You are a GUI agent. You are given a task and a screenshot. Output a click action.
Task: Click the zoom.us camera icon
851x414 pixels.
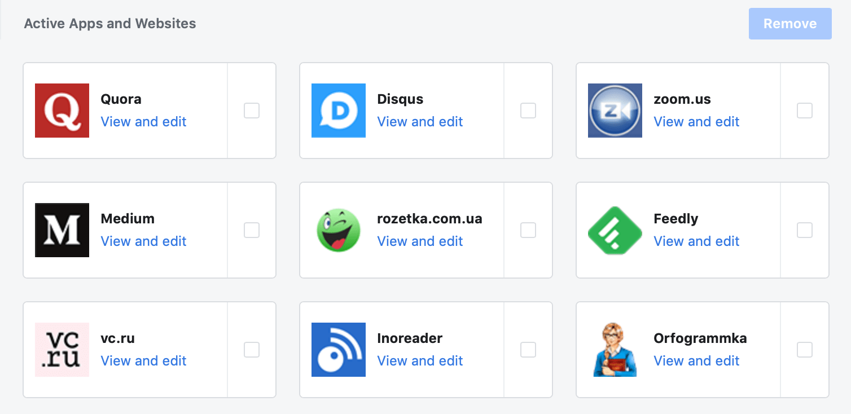click(x=615, y=111)
